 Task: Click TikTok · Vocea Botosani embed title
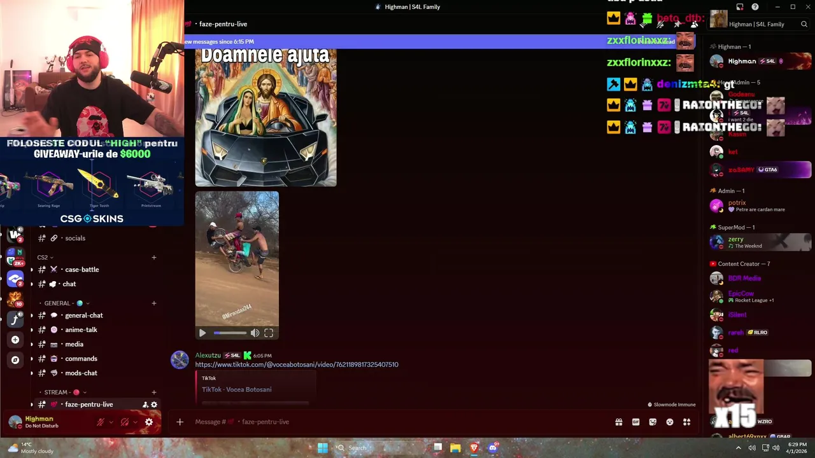tap(237, 389)
